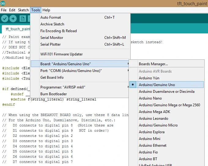Select Arduino BT board

tap(166, 159)
